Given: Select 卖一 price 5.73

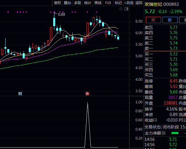Looking at the screenshot, I should [x=174, y=48].
